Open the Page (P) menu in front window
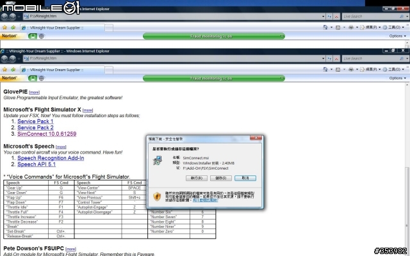Screen dimensions: 410x256 pyautogui.click(x=370, y=70)
